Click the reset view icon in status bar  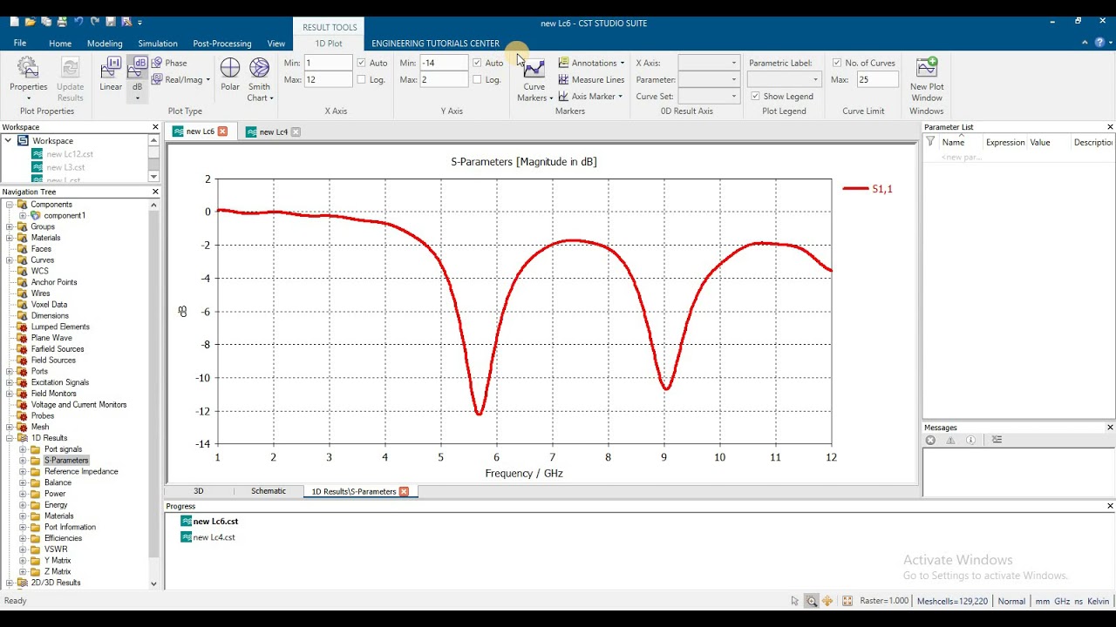coord(847,601)
